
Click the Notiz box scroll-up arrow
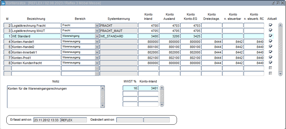[x=103, y=88]
